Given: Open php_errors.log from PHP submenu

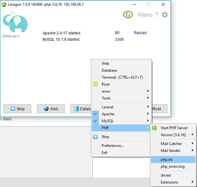Looking at the screenshot, I should (x=173, y=166).
